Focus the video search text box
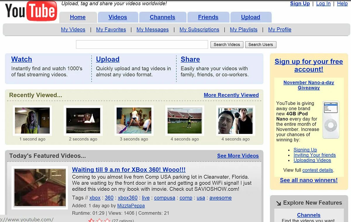351x222 pixels. pyautogui.click(x=142, y=44)
